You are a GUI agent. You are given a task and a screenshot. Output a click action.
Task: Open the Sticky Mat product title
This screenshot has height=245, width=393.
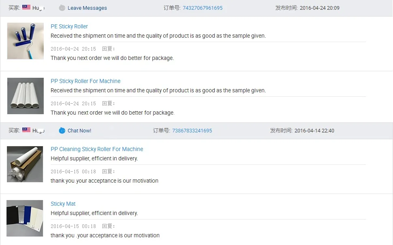click(63, 204)
